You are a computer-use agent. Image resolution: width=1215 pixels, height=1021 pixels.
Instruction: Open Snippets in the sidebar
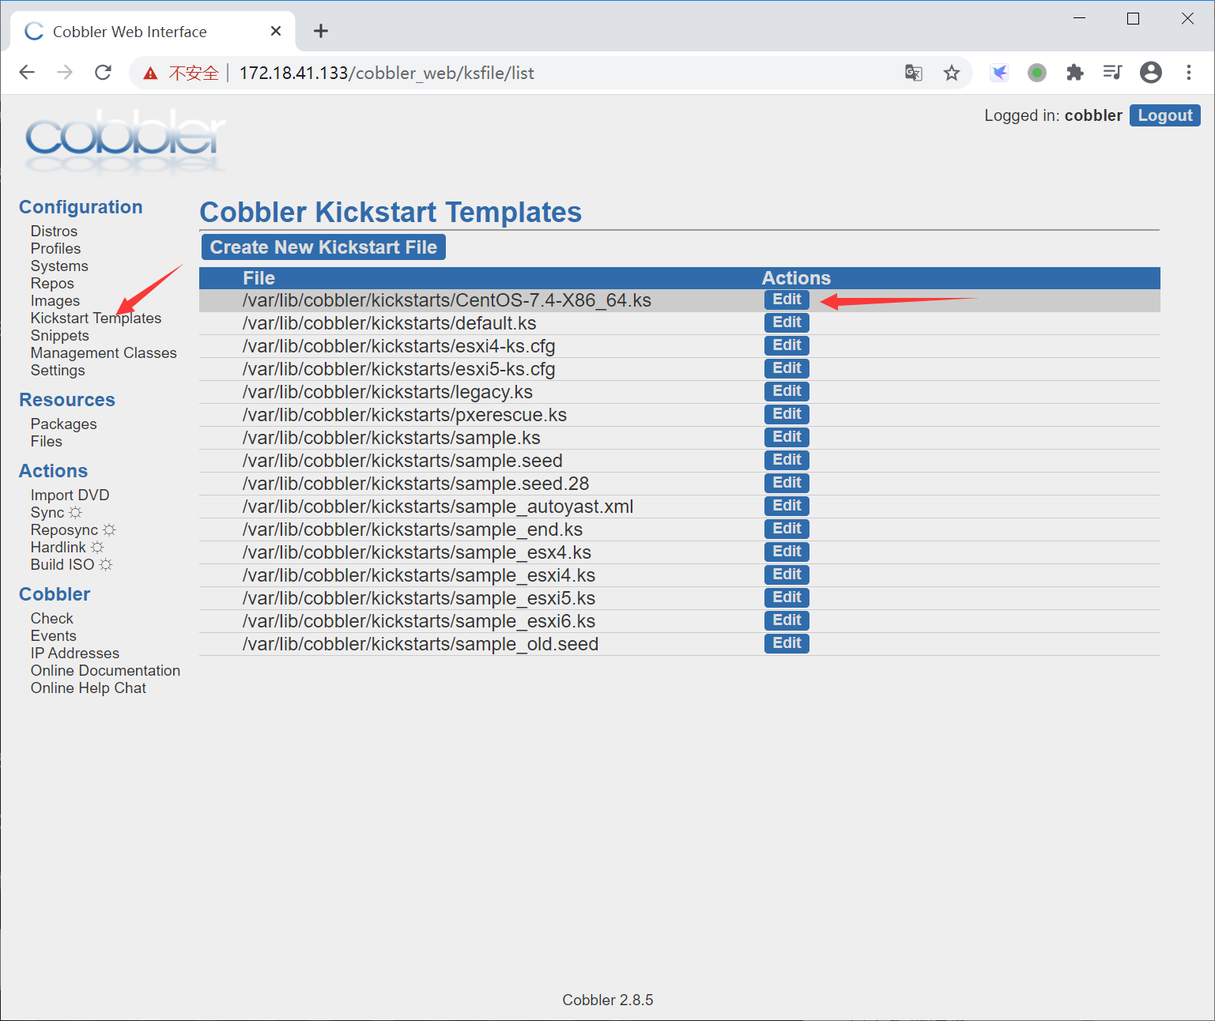click(x=60, y=335)
